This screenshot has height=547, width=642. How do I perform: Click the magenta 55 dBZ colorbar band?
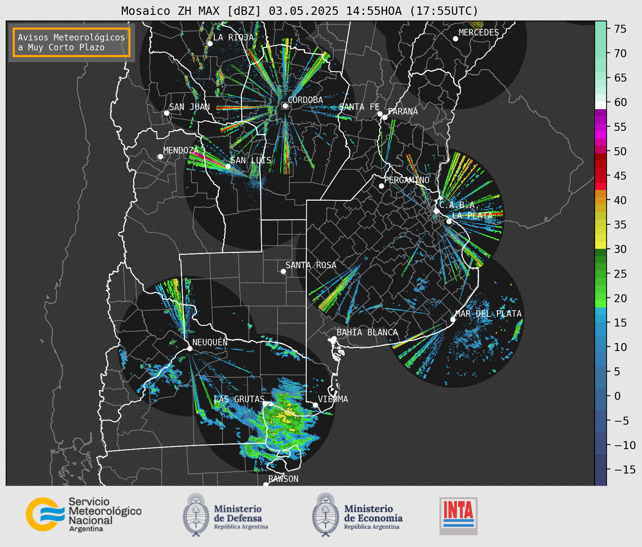click(600, 127)
